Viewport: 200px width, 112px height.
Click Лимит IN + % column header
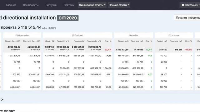63,41
